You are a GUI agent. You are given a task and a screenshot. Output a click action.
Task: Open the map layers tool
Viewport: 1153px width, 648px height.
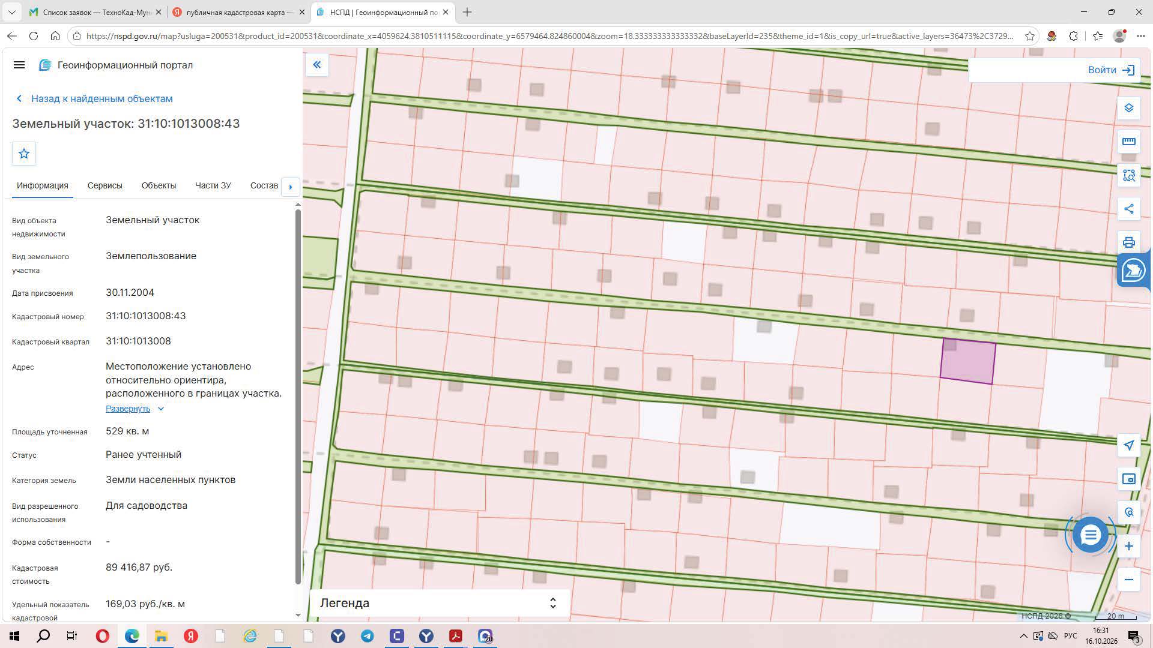click(x=1129, y=108)
